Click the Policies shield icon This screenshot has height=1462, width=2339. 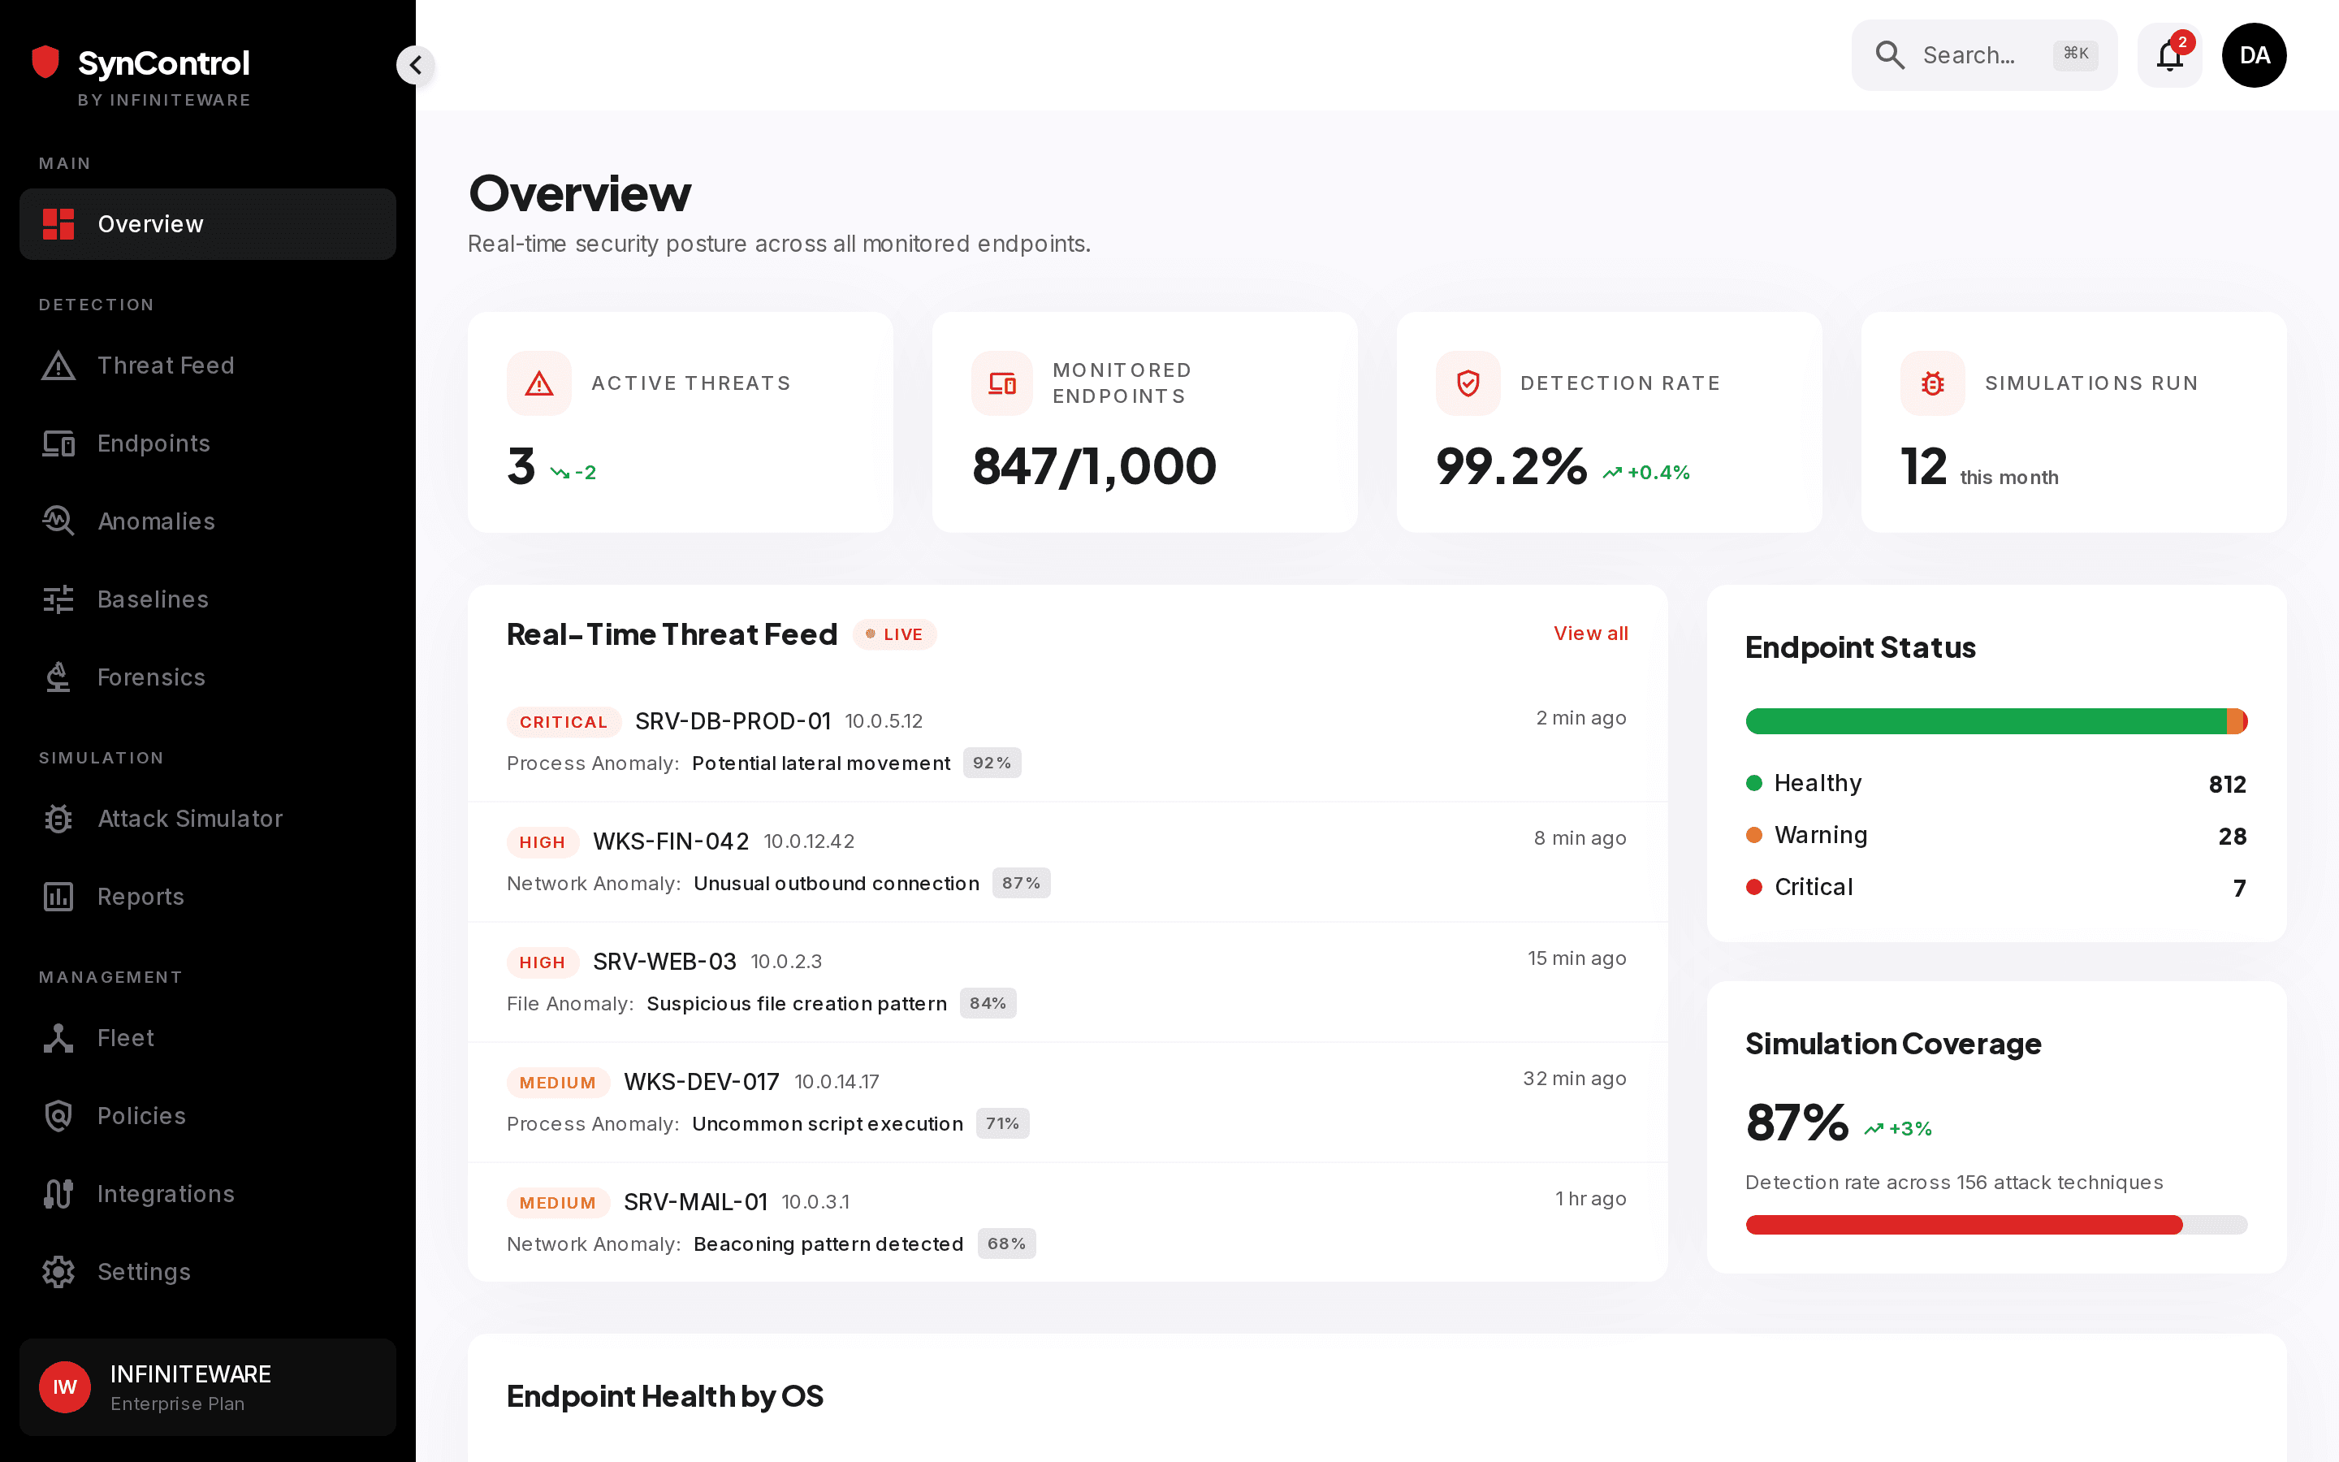pyautogui.click(x=58, y=1116)
